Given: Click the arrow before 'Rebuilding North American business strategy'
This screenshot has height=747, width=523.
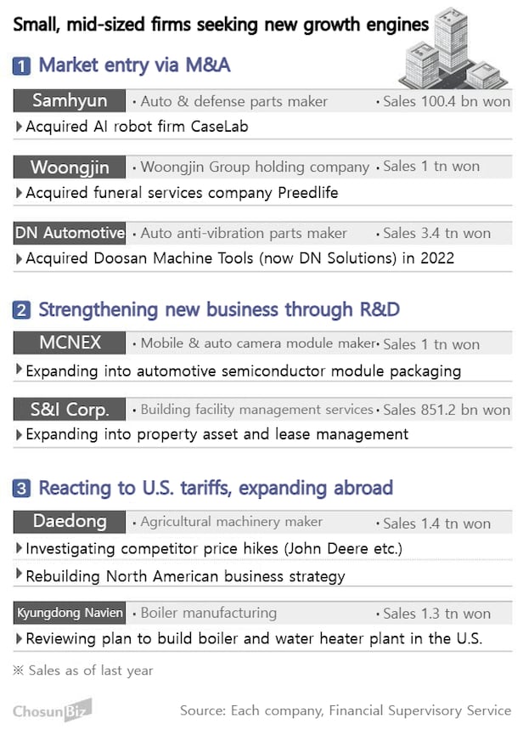Looking at the screenshot, I should 20,576.
